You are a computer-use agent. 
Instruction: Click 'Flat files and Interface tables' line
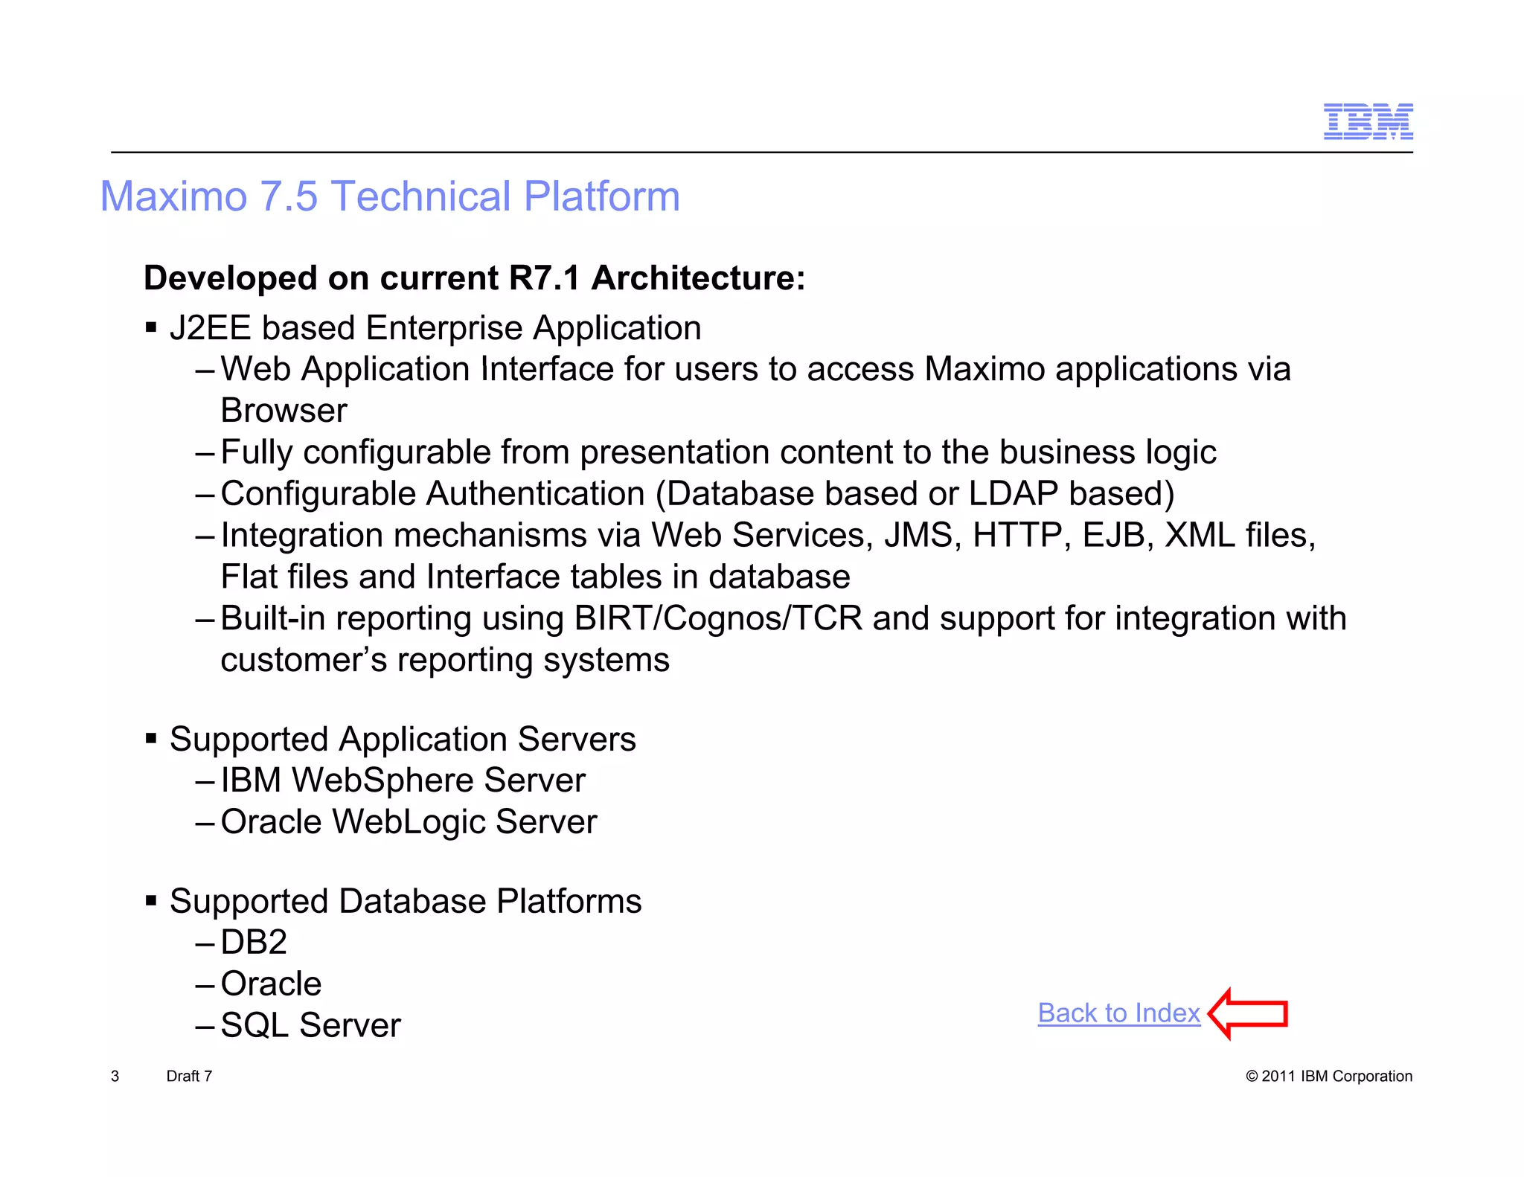click(x=535, y=577)
